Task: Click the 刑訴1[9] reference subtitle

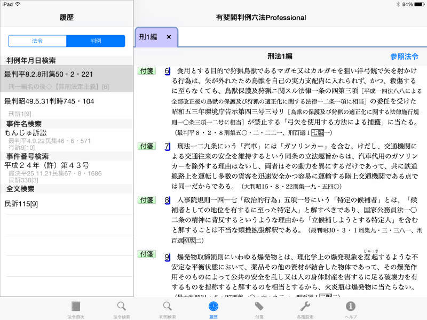Action: tap(20, 114)
